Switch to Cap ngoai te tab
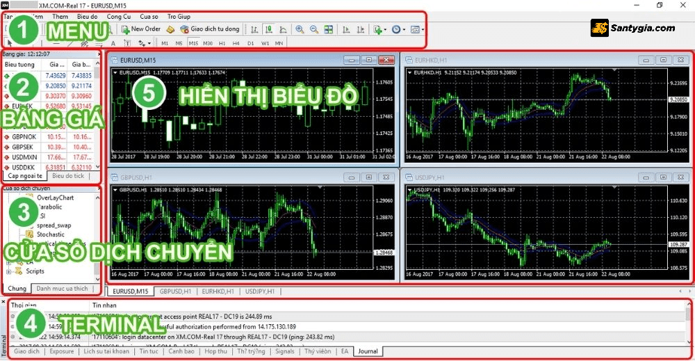Viewport: 695px width, 361px height. [x=25, y=176]
